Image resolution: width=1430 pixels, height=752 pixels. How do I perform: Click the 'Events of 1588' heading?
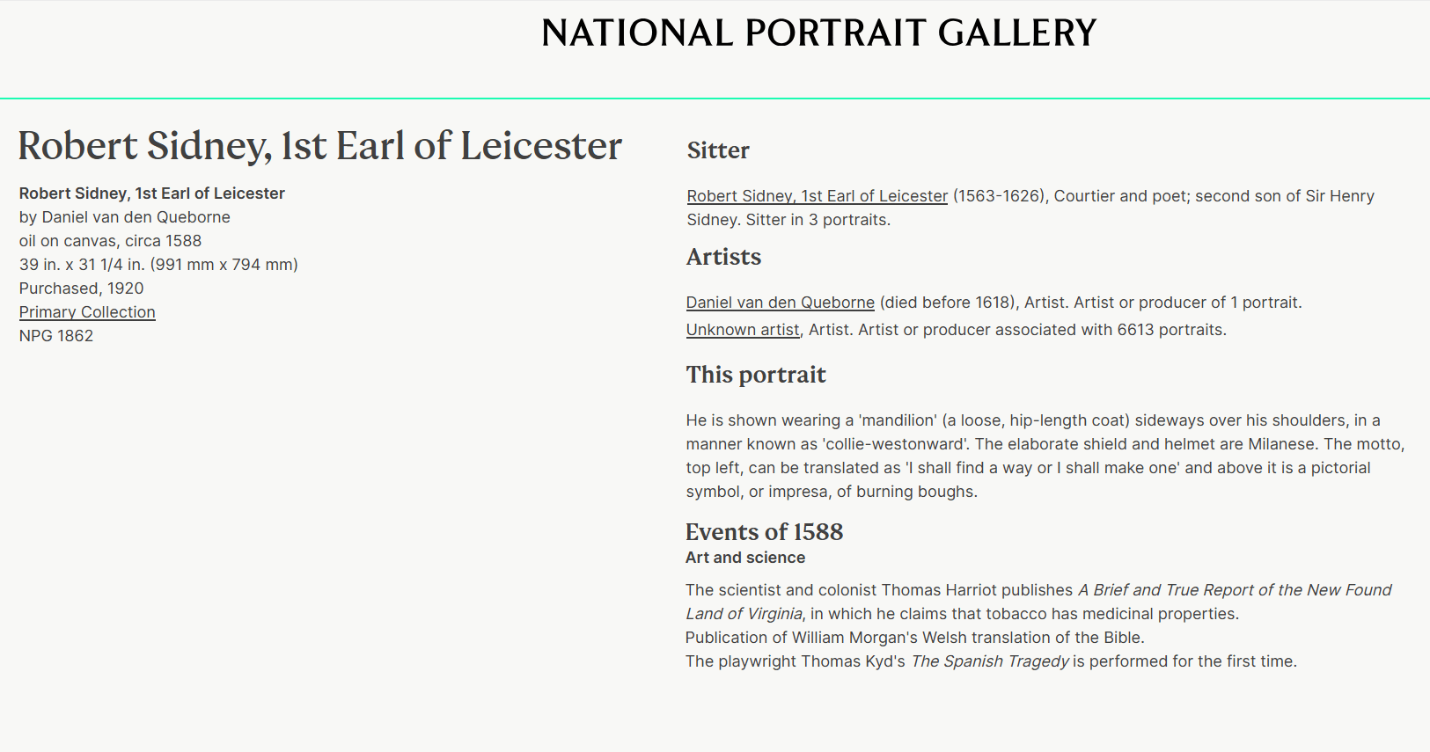point(764,532)
